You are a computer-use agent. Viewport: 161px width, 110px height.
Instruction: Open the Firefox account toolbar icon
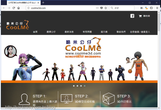click(146, 8)
